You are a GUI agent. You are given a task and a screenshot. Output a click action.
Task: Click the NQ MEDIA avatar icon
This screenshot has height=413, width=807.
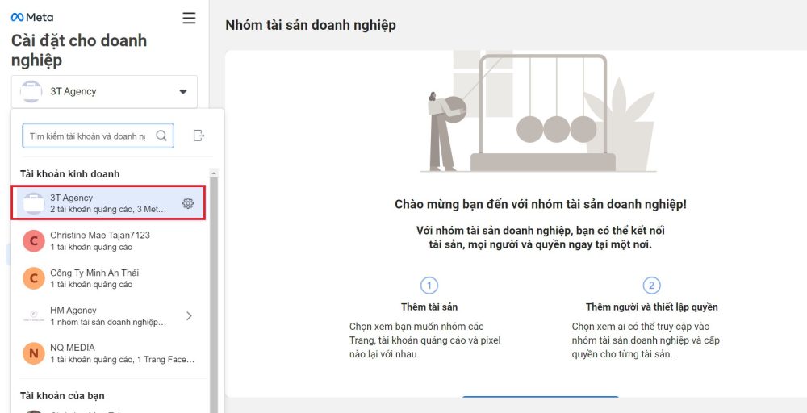pos(34,353)
